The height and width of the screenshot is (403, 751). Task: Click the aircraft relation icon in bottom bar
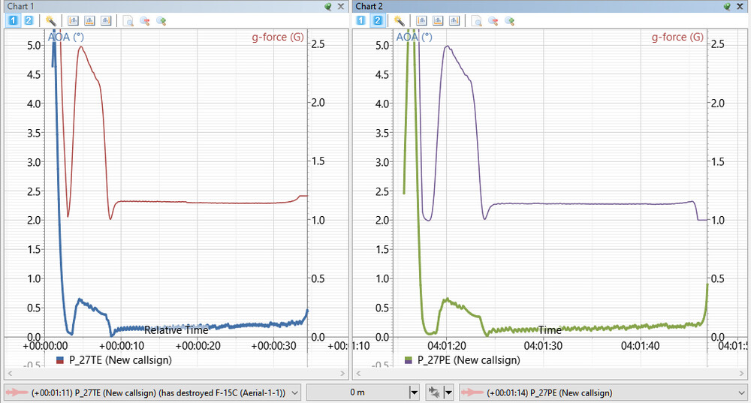pyautogui.click(x=434, y=392)
